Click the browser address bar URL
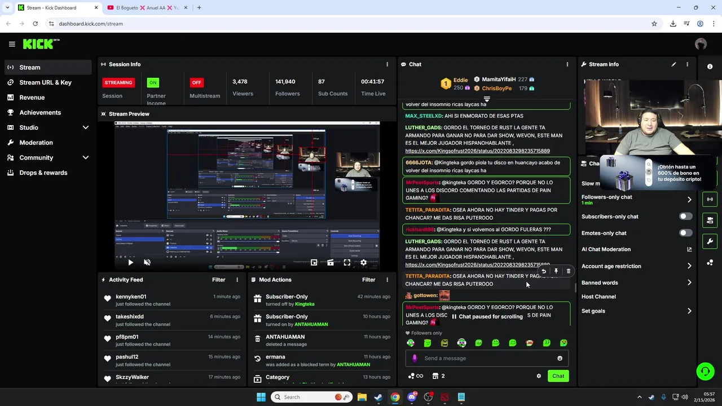 pos(91,24)
